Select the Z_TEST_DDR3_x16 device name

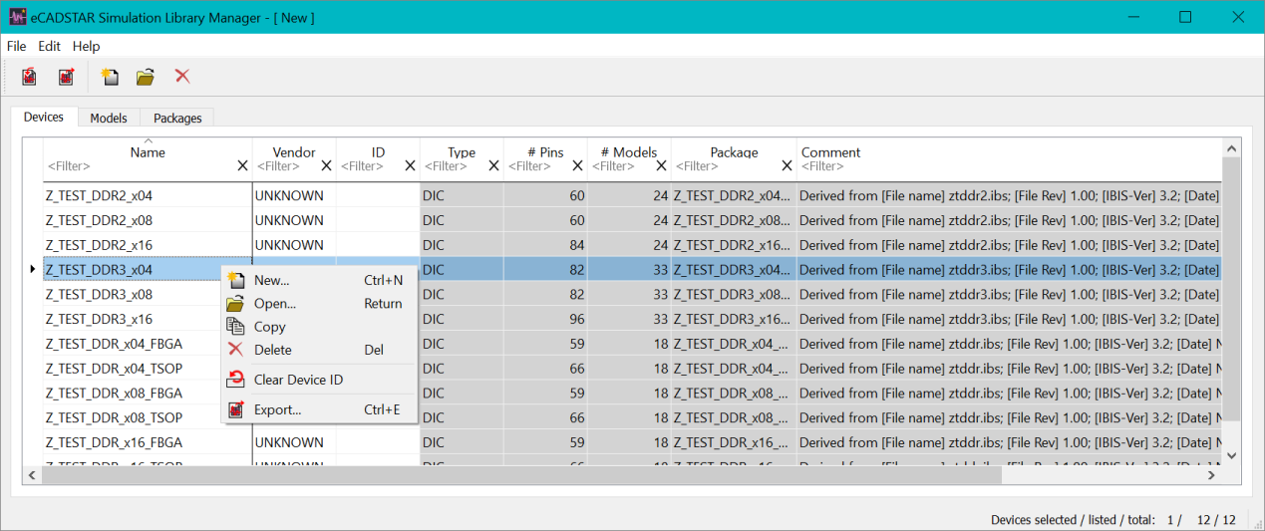[99, 319]
